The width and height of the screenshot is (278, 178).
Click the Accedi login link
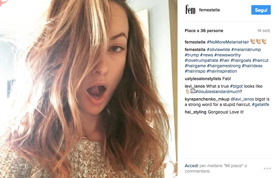[191, 166]
